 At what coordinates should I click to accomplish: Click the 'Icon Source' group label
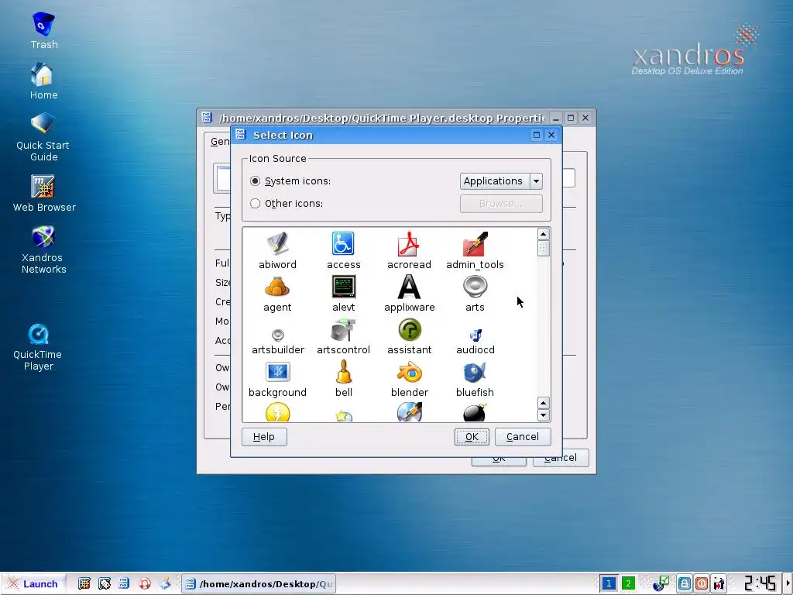point(278,158)
